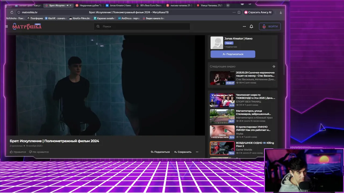Click the search magnifier icon
This screenshot has height=193, width=344.
pyautogui.click(x=98, y=26)
